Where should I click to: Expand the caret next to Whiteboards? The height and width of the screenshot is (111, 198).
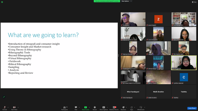(145, 107)
